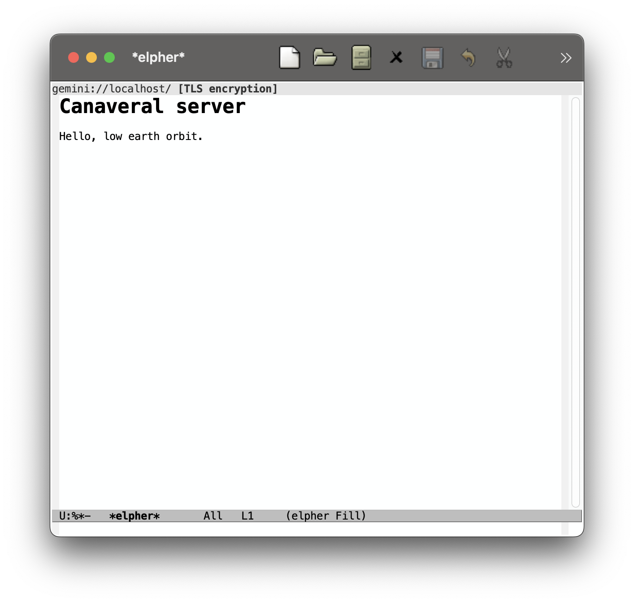Close the buffer with the X icon
Screen dimensions: 634x603
click(x=396, y=57)
